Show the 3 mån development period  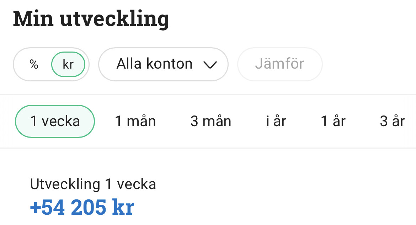click(x=211, y=122)
